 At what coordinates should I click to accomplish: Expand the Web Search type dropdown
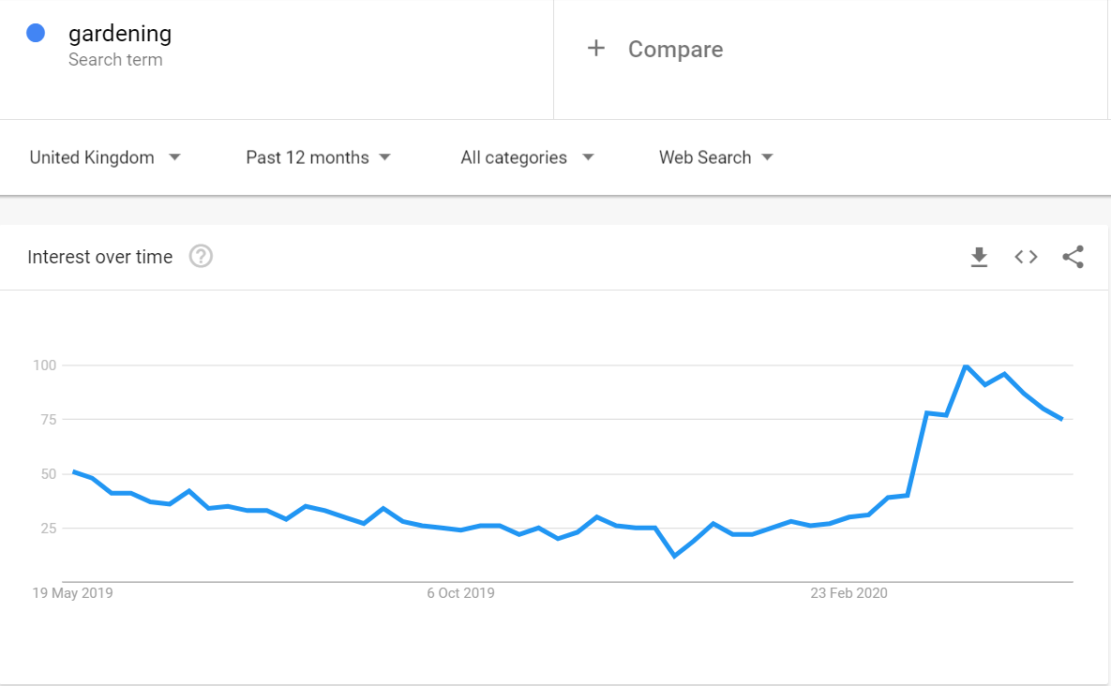715,157
